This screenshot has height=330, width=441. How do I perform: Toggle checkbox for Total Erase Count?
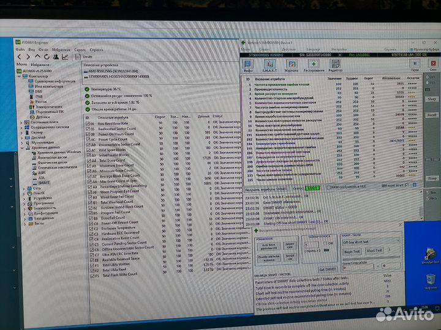pos(89,161)
